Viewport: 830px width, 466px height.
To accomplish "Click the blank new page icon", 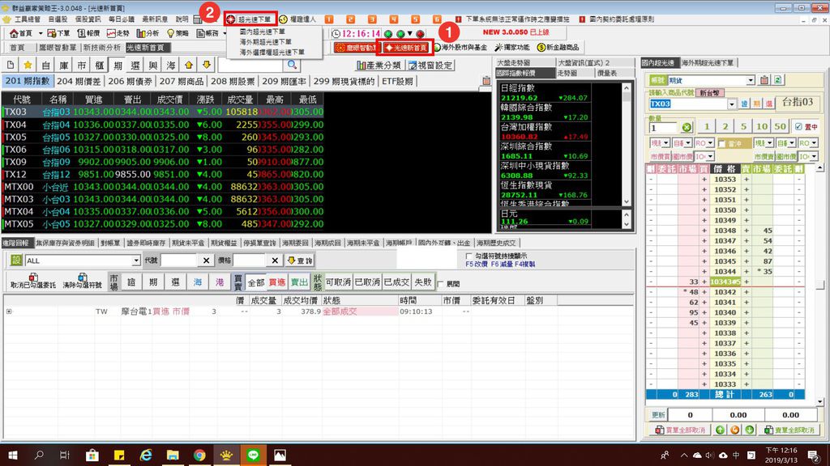I will (x=11, y=65).
